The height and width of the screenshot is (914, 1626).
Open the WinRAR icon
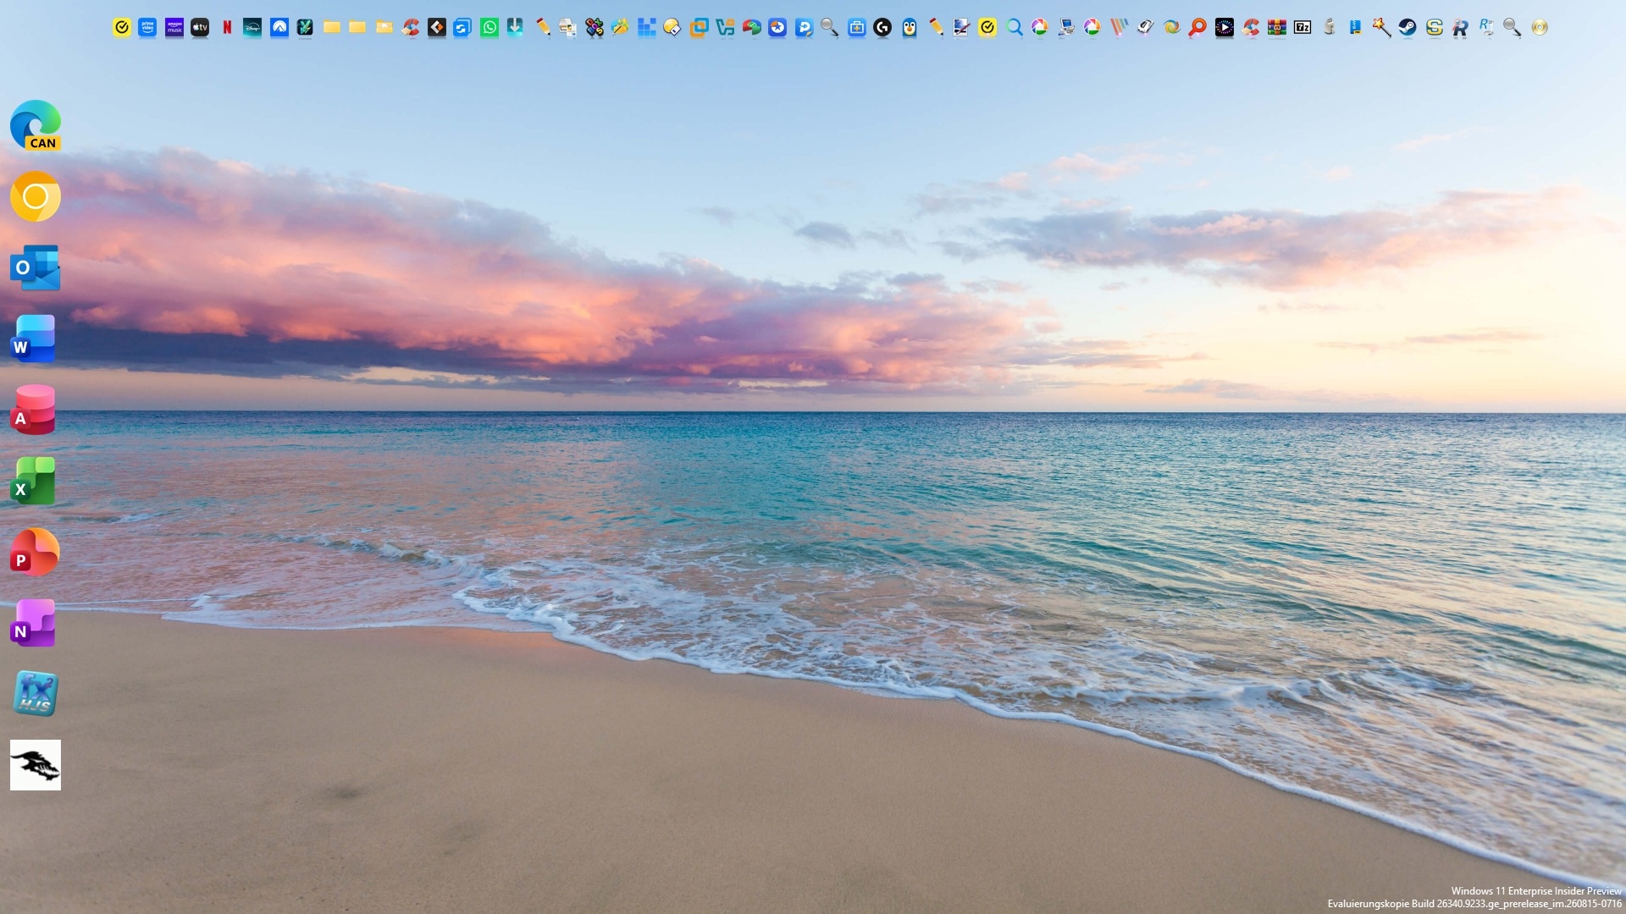point(1277,28)
